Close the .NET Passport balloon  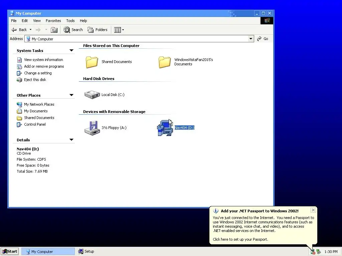pyautogui.click(x=313, y=210)
